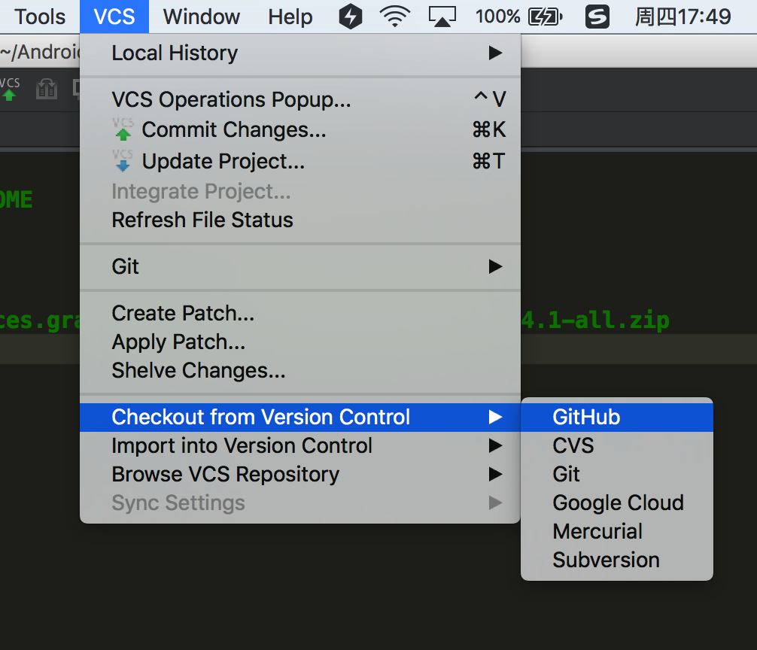Open the Window menu
Viewport: 757px width, 650px height.
(201, 17)
